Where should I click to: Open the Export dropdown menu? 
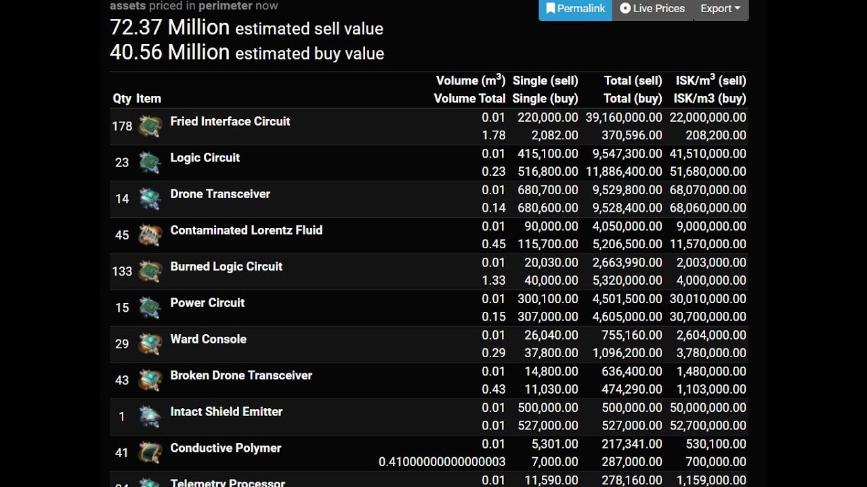coord(720,9)
